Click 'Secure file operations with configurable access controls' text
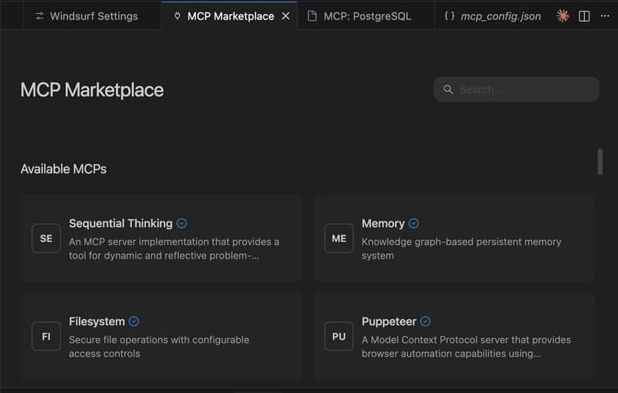This screenshot has height=393, width=618. 159,347
